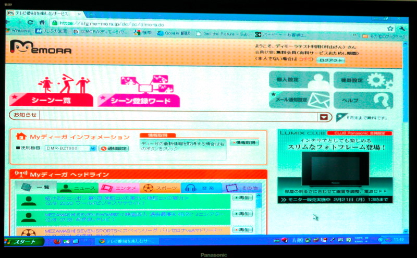The width and height of the screenshot is (417, 258).
Task: Open the MEZAMASHI SEVEN SHOWBIZ link
Action: pos(134,214)
